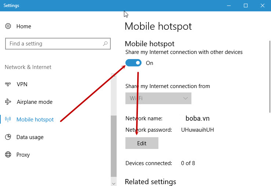The height and width of the screenshot is (186, 271).
Task: Click the VPN icon in sidebar
Action: coord(8,84)
